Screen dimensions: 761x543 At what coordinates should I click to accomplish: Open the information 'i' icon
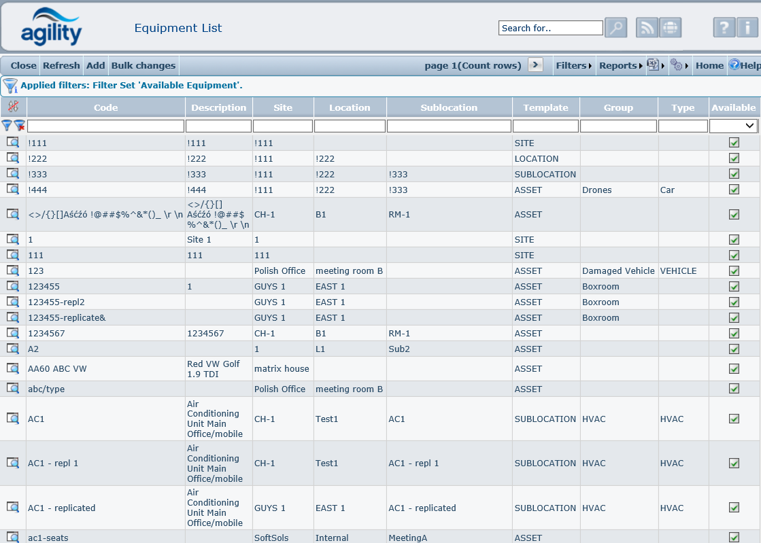[x=747, y=28]
